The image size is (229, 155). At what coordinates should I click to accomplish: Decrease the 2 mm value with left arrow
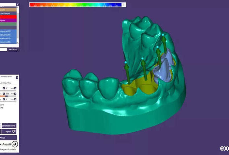pos(4,88)
